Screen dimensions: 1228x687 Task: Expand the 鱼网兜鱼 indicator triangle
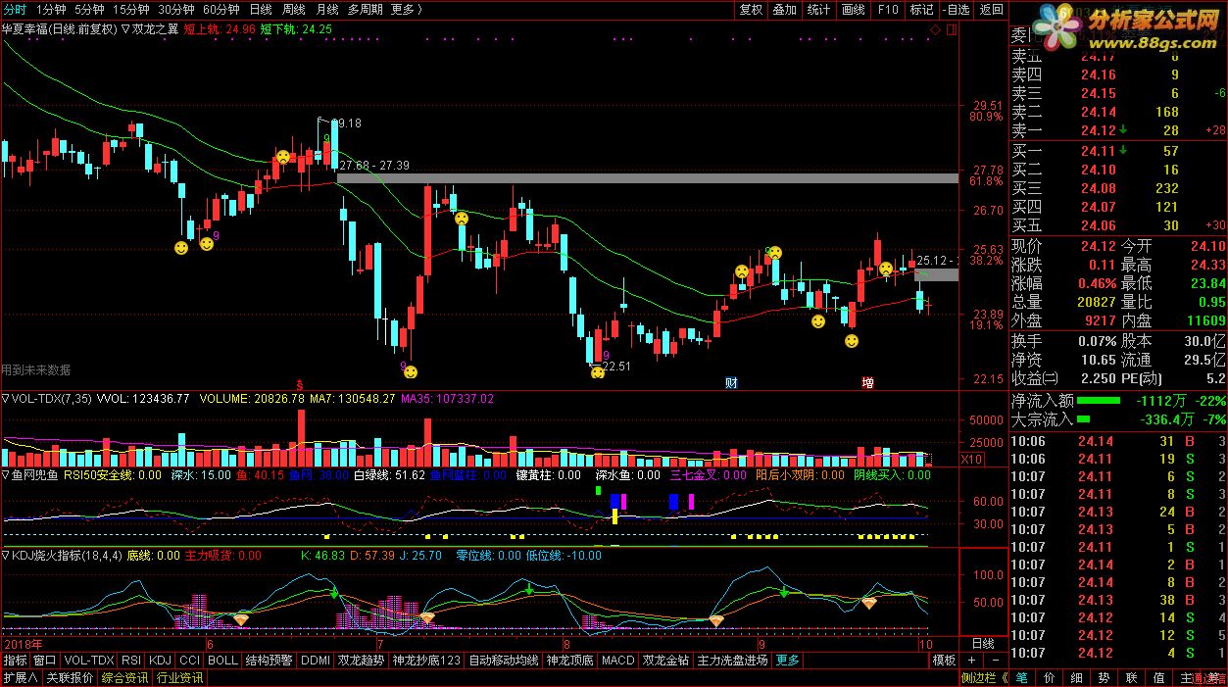[6, 475]
